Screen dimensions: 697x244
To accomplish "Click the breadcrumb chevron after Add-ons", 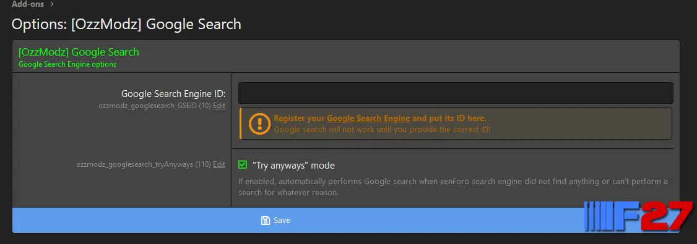I will coord(53,4).
